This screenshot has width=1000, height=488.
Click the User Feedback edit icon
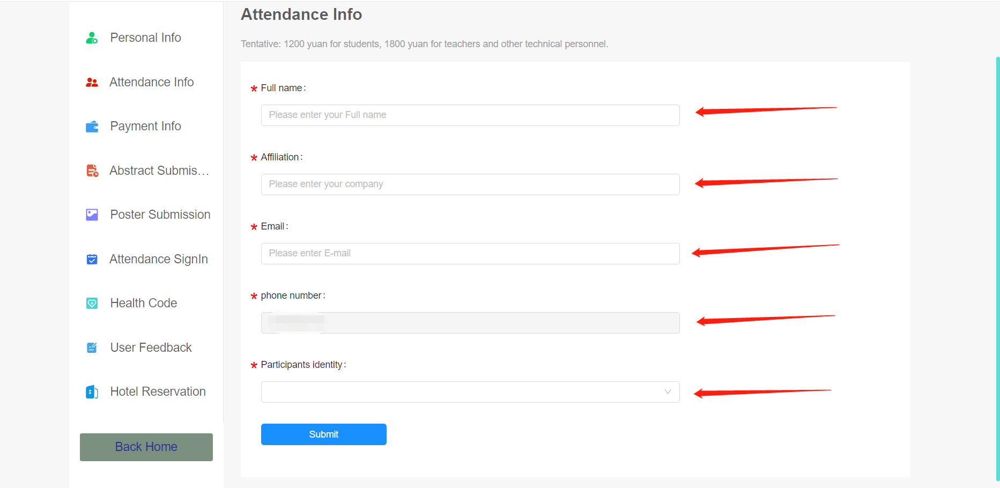point(92,347)
